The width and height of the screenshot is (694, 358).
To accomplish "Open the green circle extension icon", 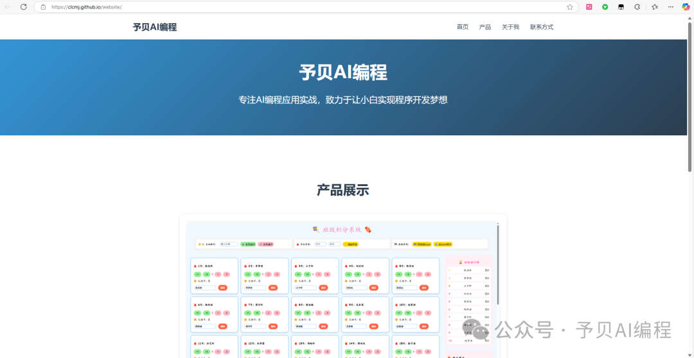I will point(605,7).
